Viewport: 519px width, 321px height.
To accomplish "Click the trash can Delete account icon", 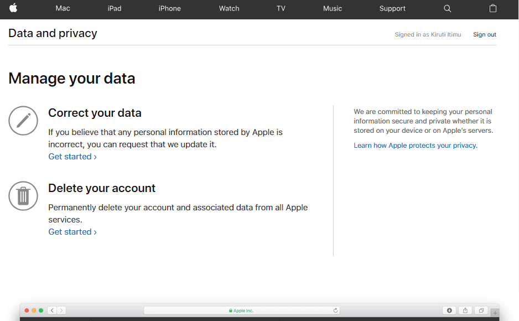I will click(x=23, y=196).
